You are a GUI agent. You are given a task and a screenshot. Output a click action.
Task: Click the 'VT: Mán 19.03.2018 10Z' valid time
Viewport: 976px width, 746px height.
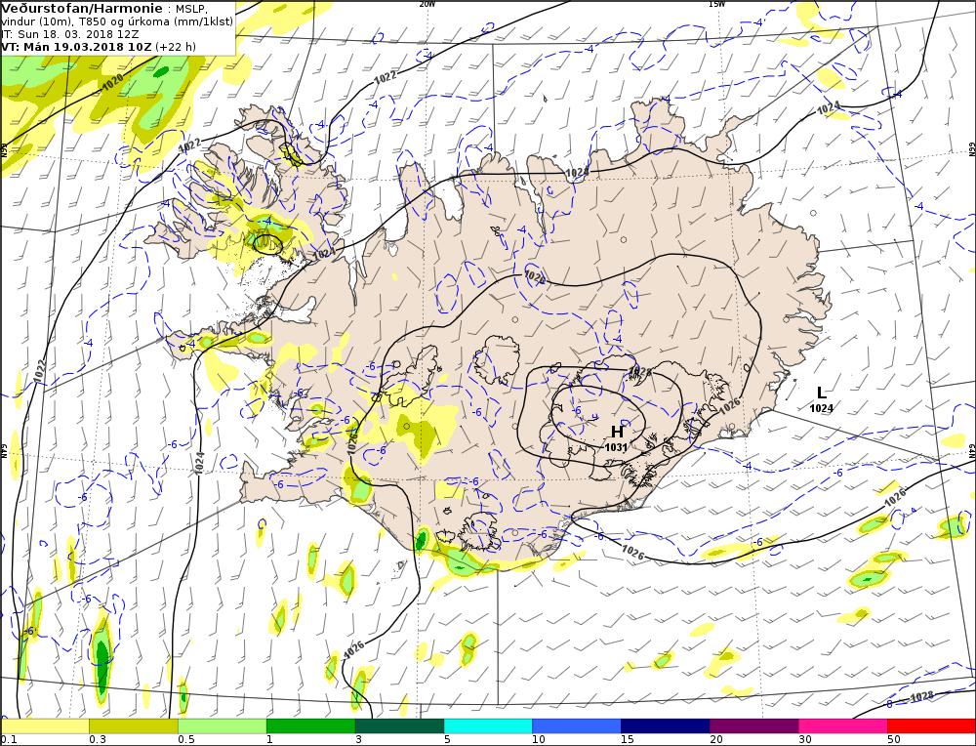[x=76, y=47]
